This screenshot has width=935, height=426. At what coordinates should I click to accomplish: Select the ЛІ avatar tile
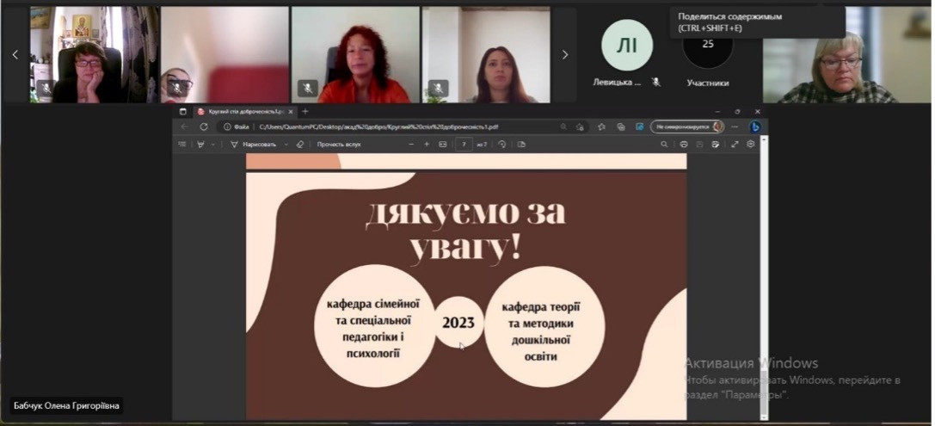[x=627, y=46]
